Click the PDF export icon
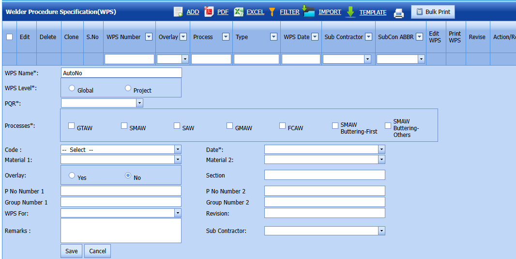This screenshot has height=259, width=516. pos(209,12)
